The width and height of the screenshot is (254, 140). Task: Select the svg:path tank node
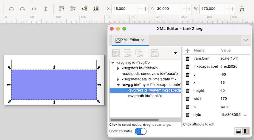point(145,96)
